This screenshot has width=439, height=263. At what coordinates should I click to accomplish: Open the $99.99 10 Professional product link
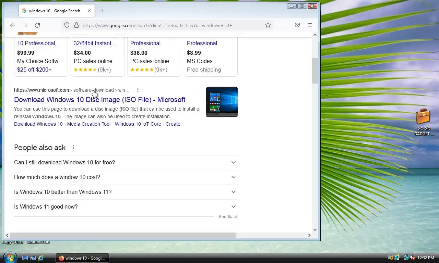[37, 43]
